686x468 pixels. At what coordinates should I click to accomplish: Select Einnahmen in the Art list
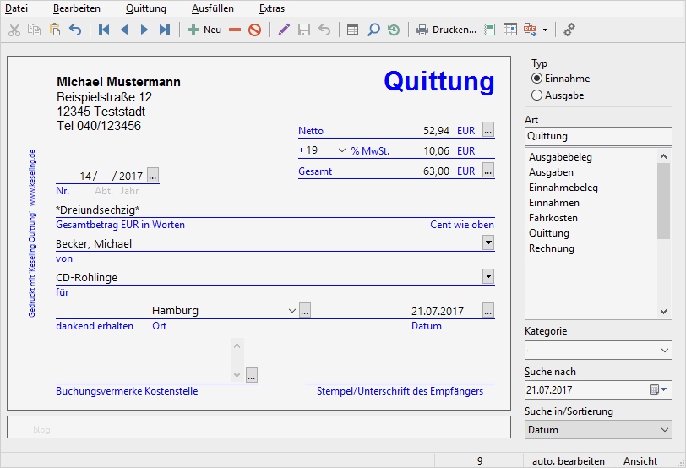554,203
